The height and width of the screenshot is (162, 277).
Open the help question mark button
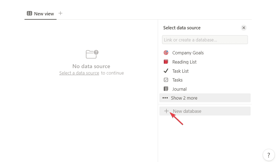pyautogui.click(x=268, y=155)
